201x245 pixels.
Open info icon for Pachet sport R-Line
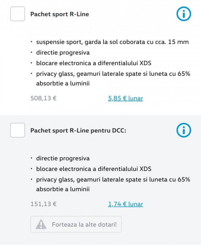[183, 14]
